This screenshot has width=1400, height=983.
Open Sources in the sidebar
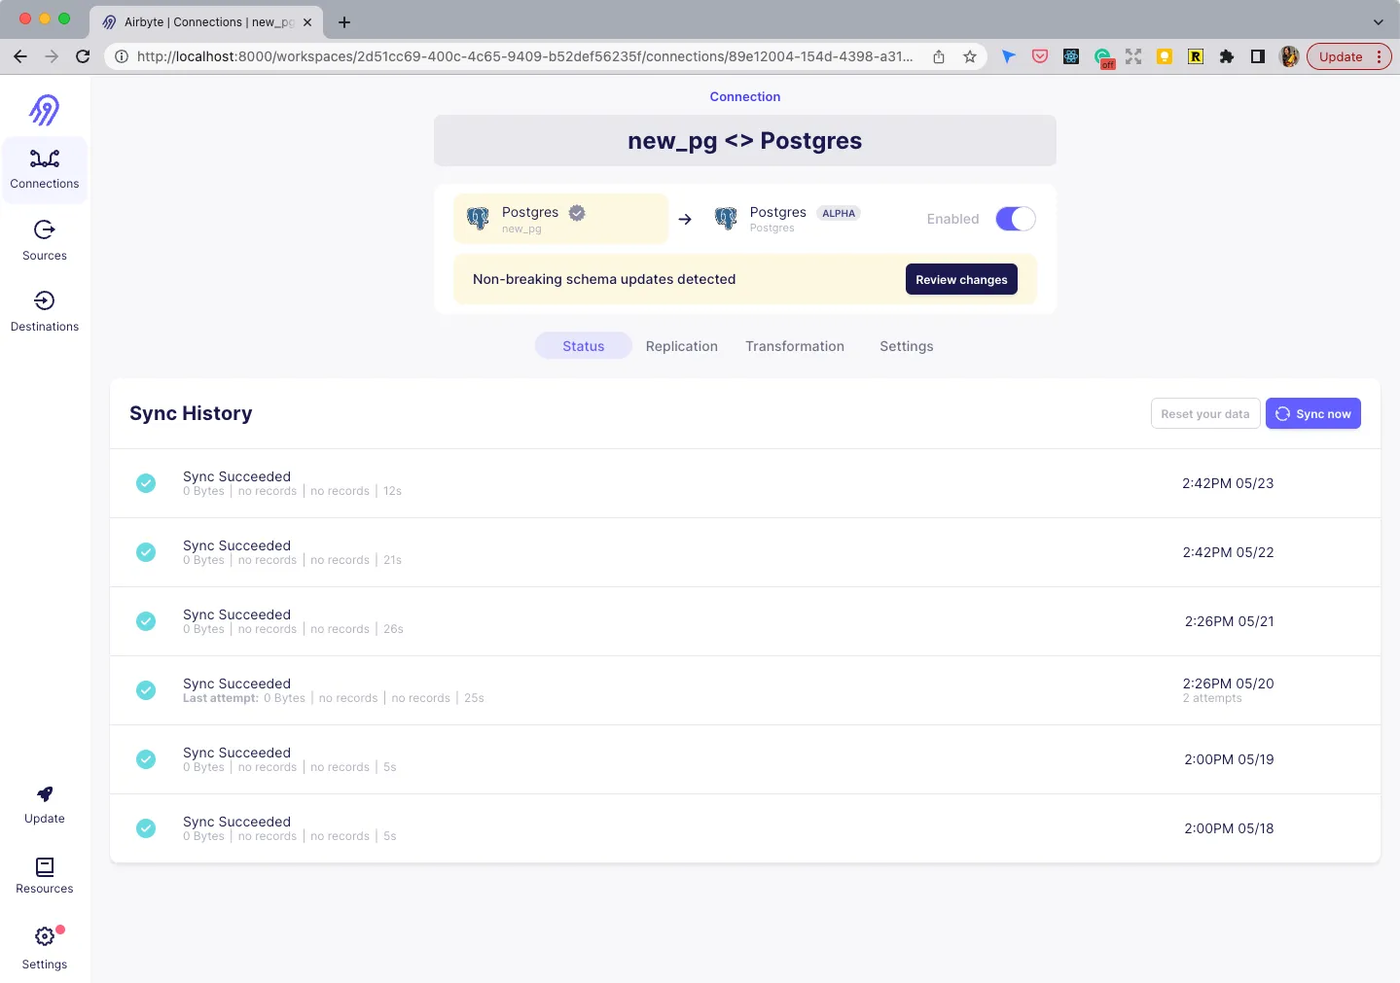[45, 241]
